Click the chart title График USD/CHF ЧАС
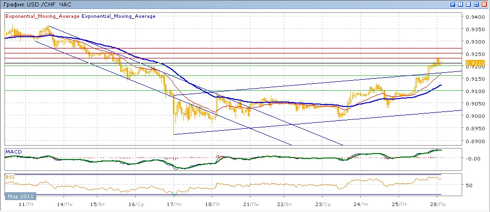The height and width of the screenshot is (212, 490). 37,4
